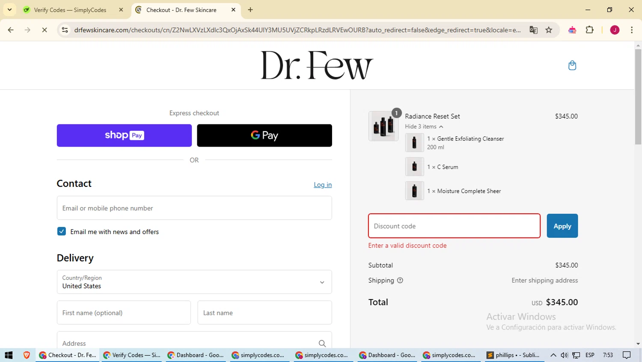
Task: Stop page loading with the X button
Action: pos(45,30)
